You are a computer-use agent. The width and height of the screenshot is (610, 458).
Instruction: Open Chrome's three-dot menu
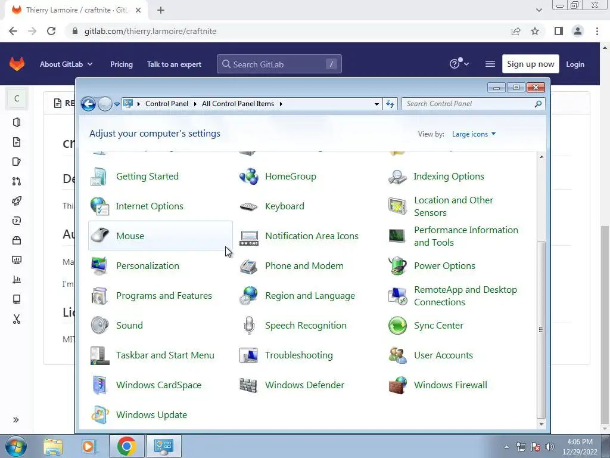[597, 31]
